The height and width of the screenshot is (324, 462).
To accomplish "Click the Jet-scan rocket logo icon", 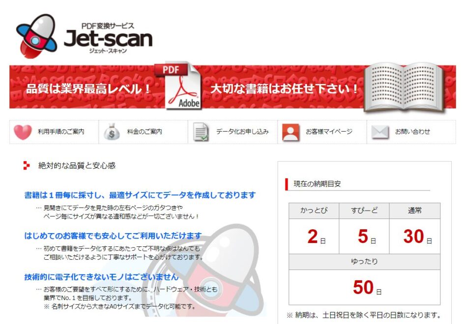I will coord(37,36).
